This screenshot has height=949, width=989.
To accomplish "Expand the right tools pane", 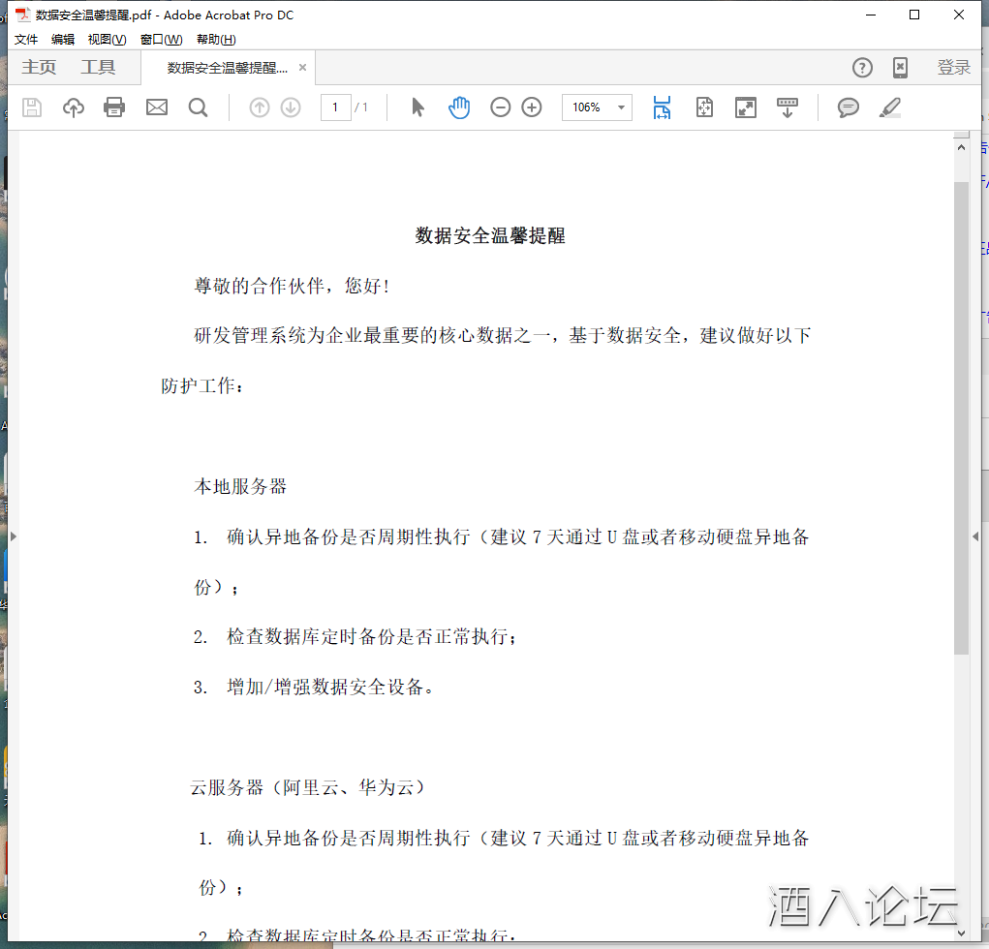I will 975,536.
